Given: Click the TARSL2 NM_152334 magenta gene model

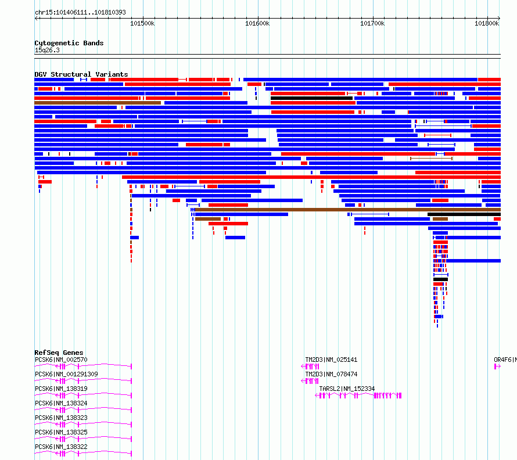Looking at the screenshot, I should point(358,396).
